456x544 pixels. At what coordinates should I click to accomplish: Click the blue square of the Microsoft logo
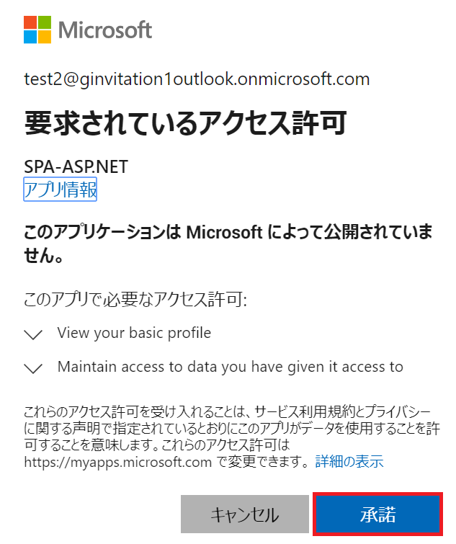pyautogui.click(x=30, y=35)
